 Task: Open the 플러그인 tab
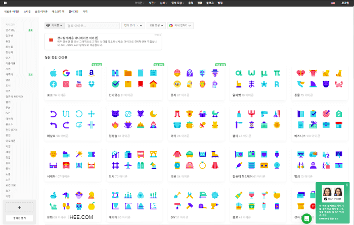[x=73, y=12]
